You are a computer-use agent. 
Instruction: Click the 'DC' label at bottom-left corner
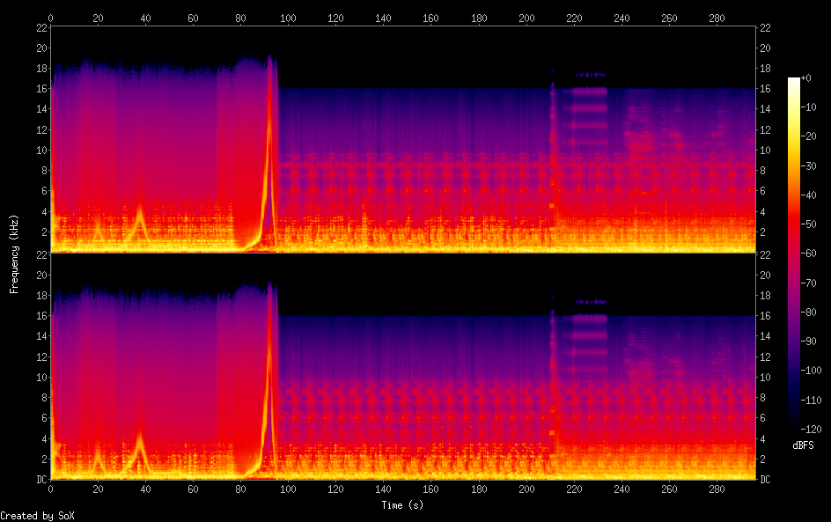click(39, 480)
